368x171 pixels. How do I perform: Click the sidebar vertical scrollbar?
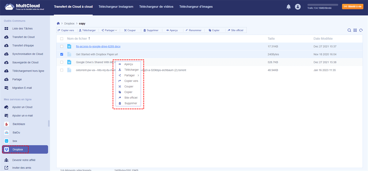(x=49, y=123)
